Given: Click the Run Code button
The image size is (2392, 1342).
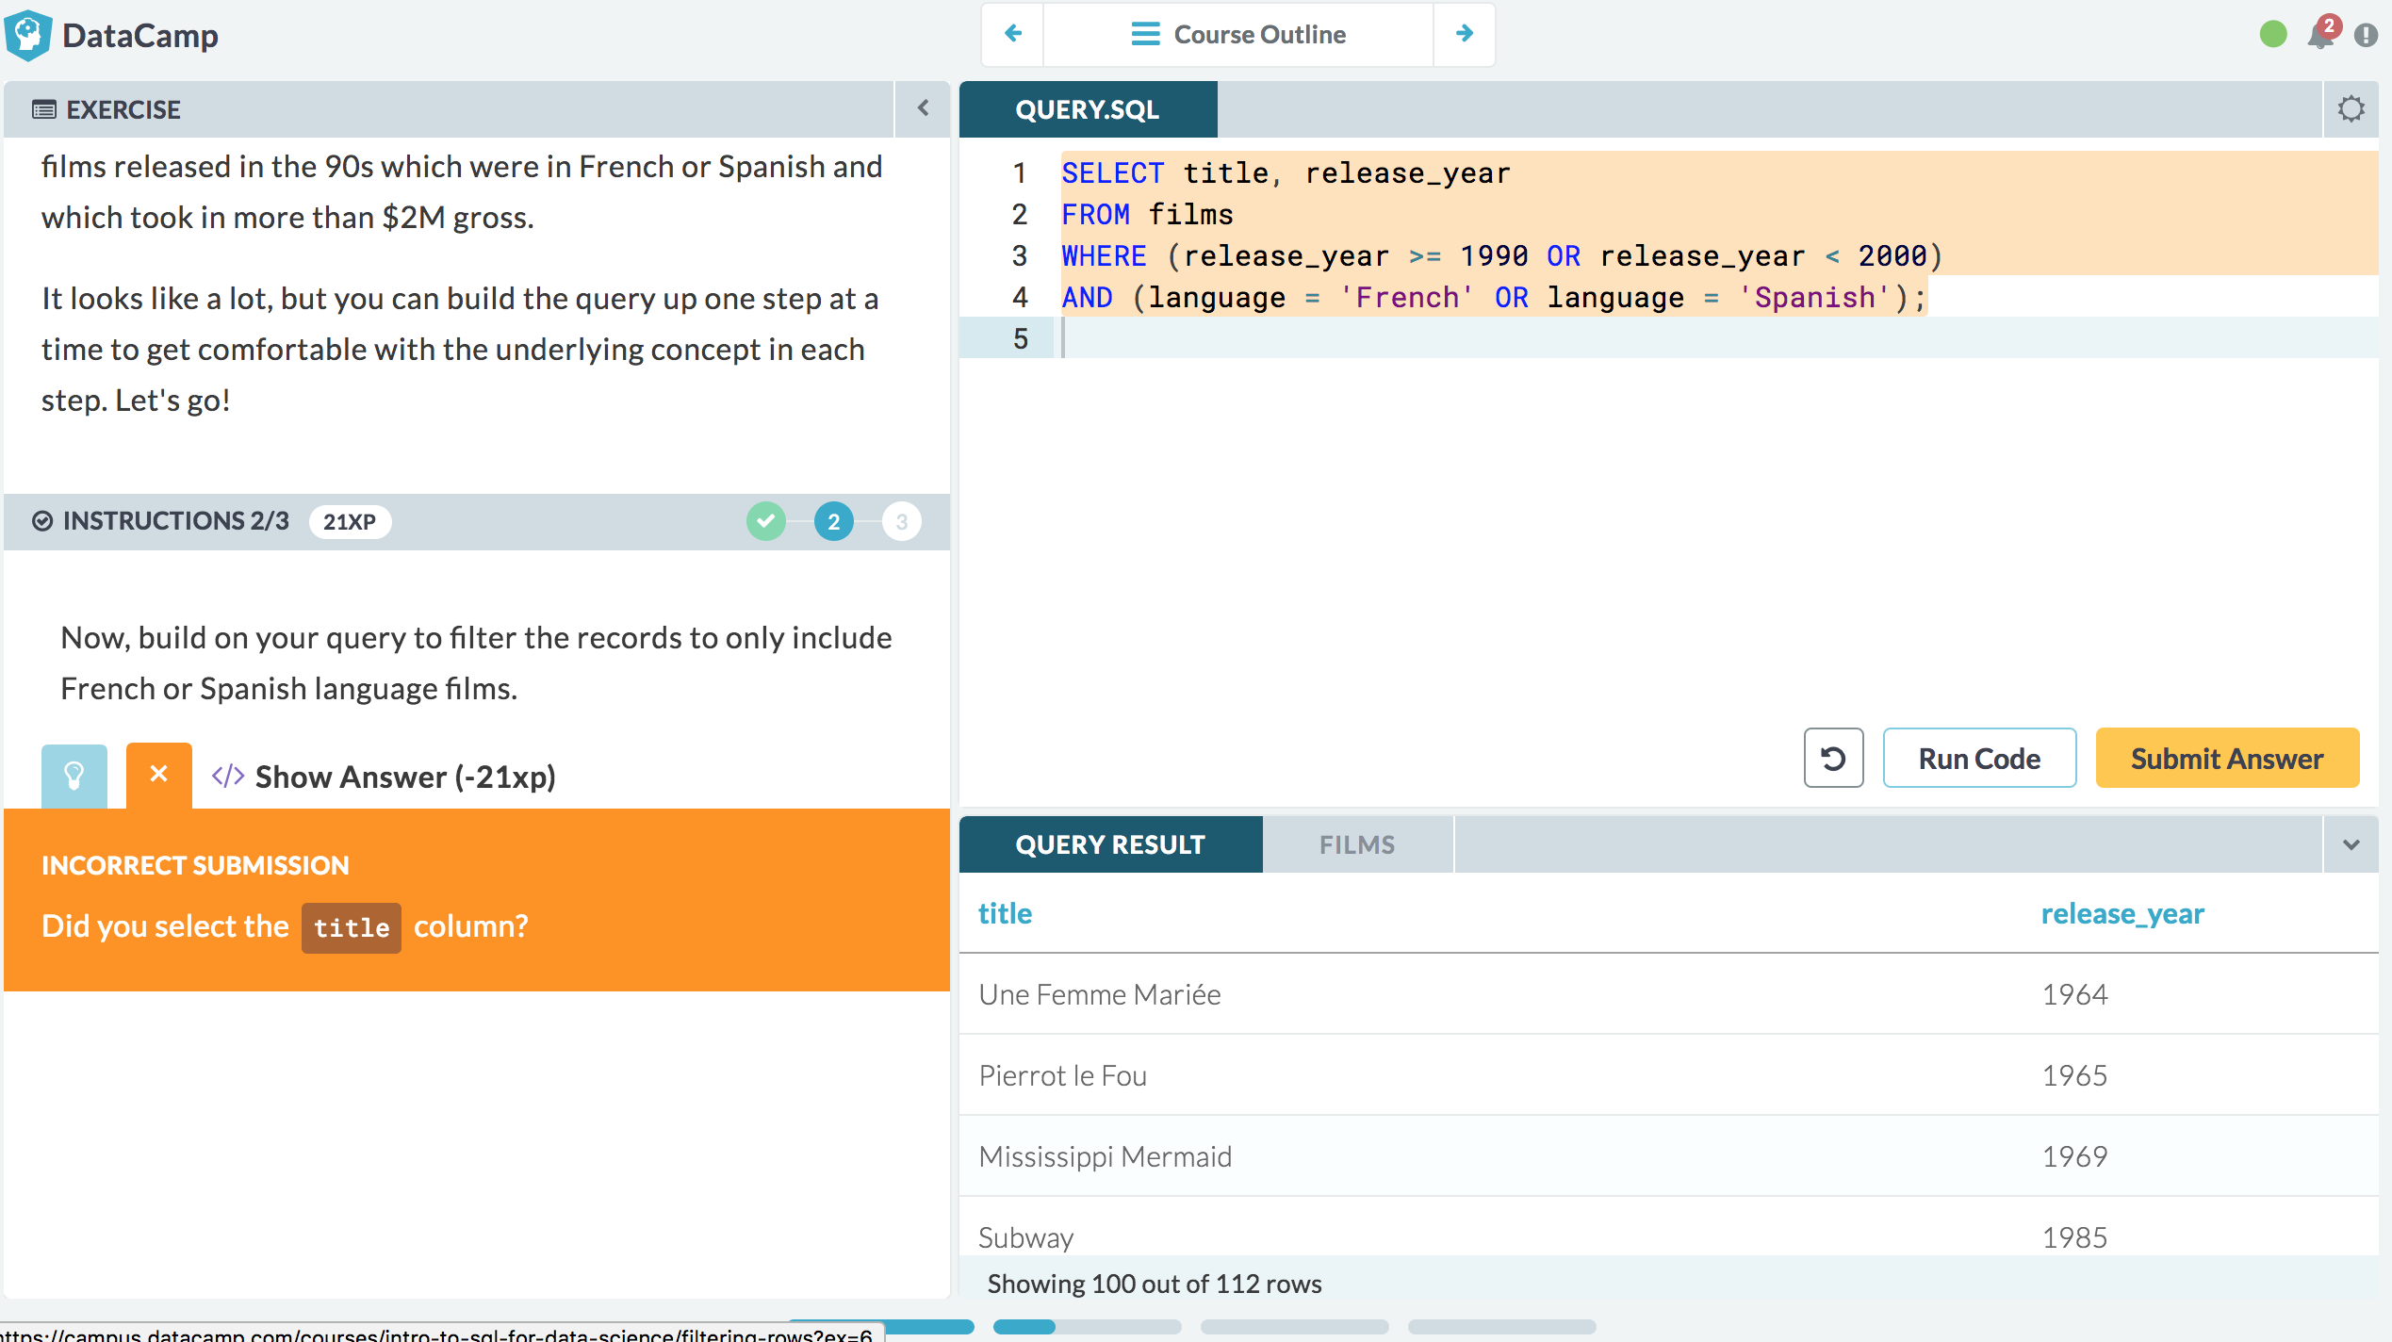Looking at the screenshot, I should pos(1979,759).
